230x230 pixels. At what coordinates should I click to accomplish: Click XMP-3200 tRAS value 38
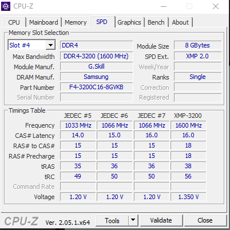click(x=188, y=166)
